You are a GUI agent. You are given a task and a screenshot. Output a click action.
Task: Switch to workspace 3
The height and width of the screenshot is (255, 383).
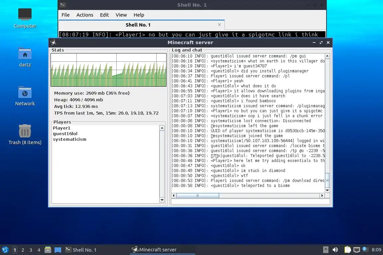[x=31, y=250]
